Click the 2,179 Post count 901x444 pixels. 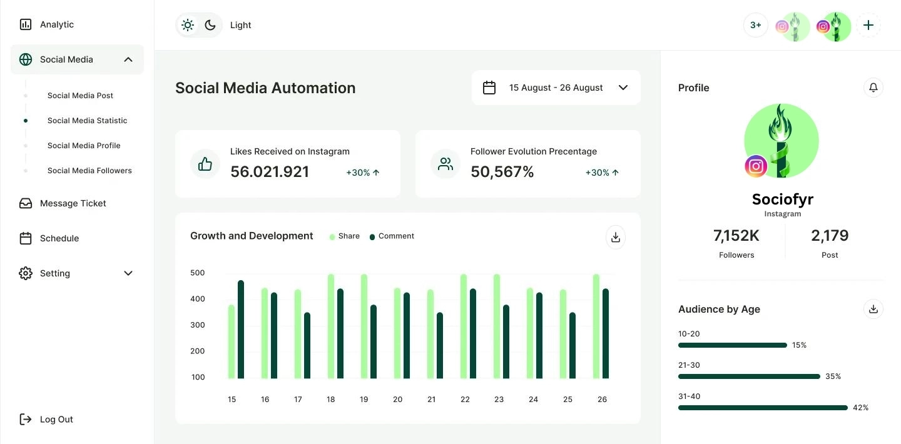(x=830, y=236)
